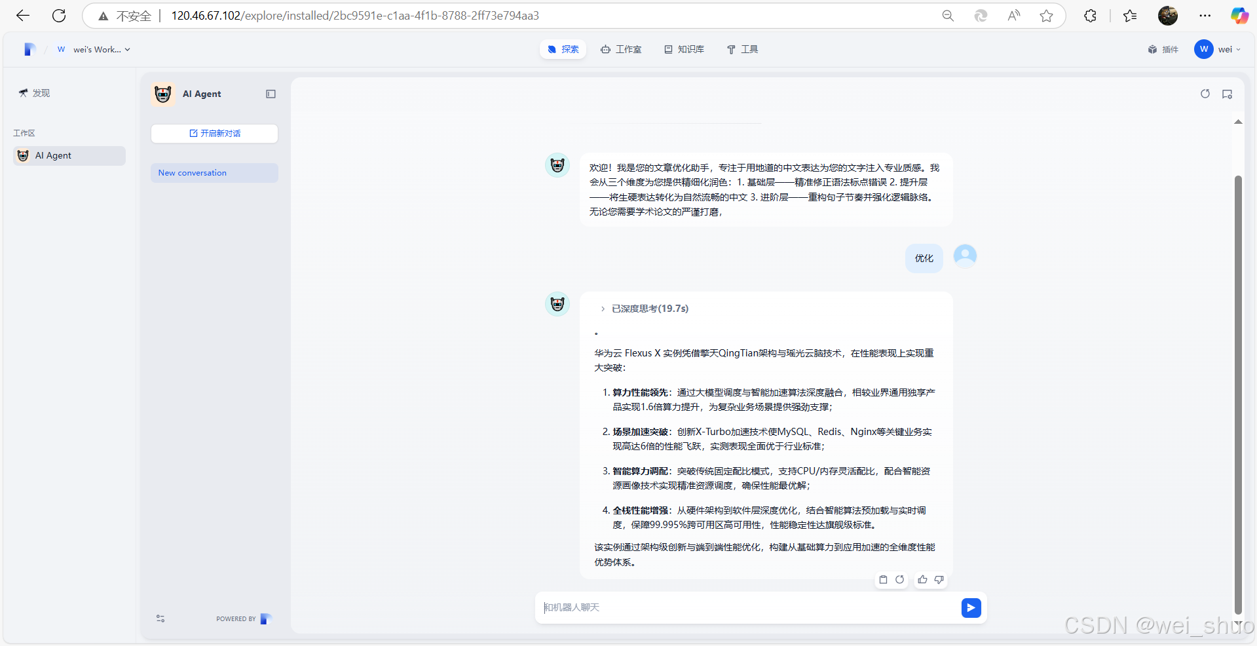Click the bold text 场景加速突破
The height and width of the screenshot is (646, 1257).
click(640, 432)
